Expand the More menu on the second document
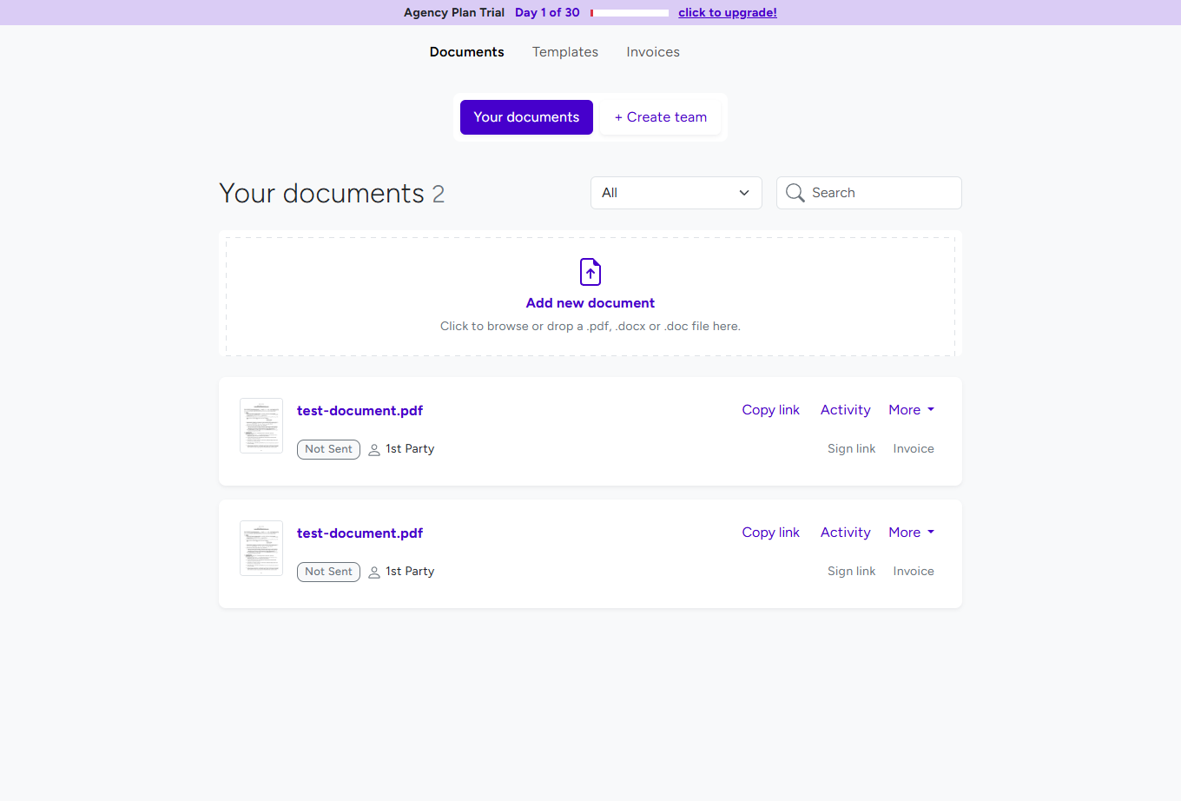This screenshot has height=801, width=1181. 911,532
